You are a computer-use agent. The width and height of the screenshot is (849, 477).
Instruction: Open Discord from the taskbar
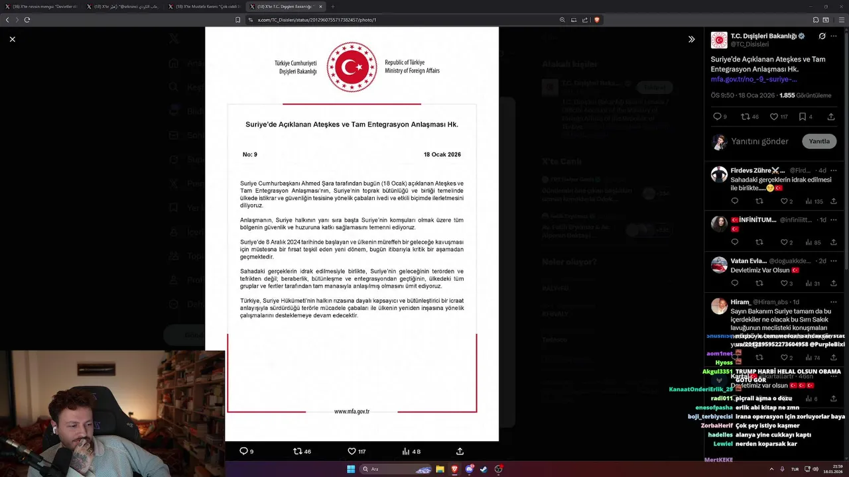point(469,469)
